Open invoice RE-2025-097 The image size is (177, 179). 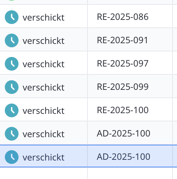[122, 63]
